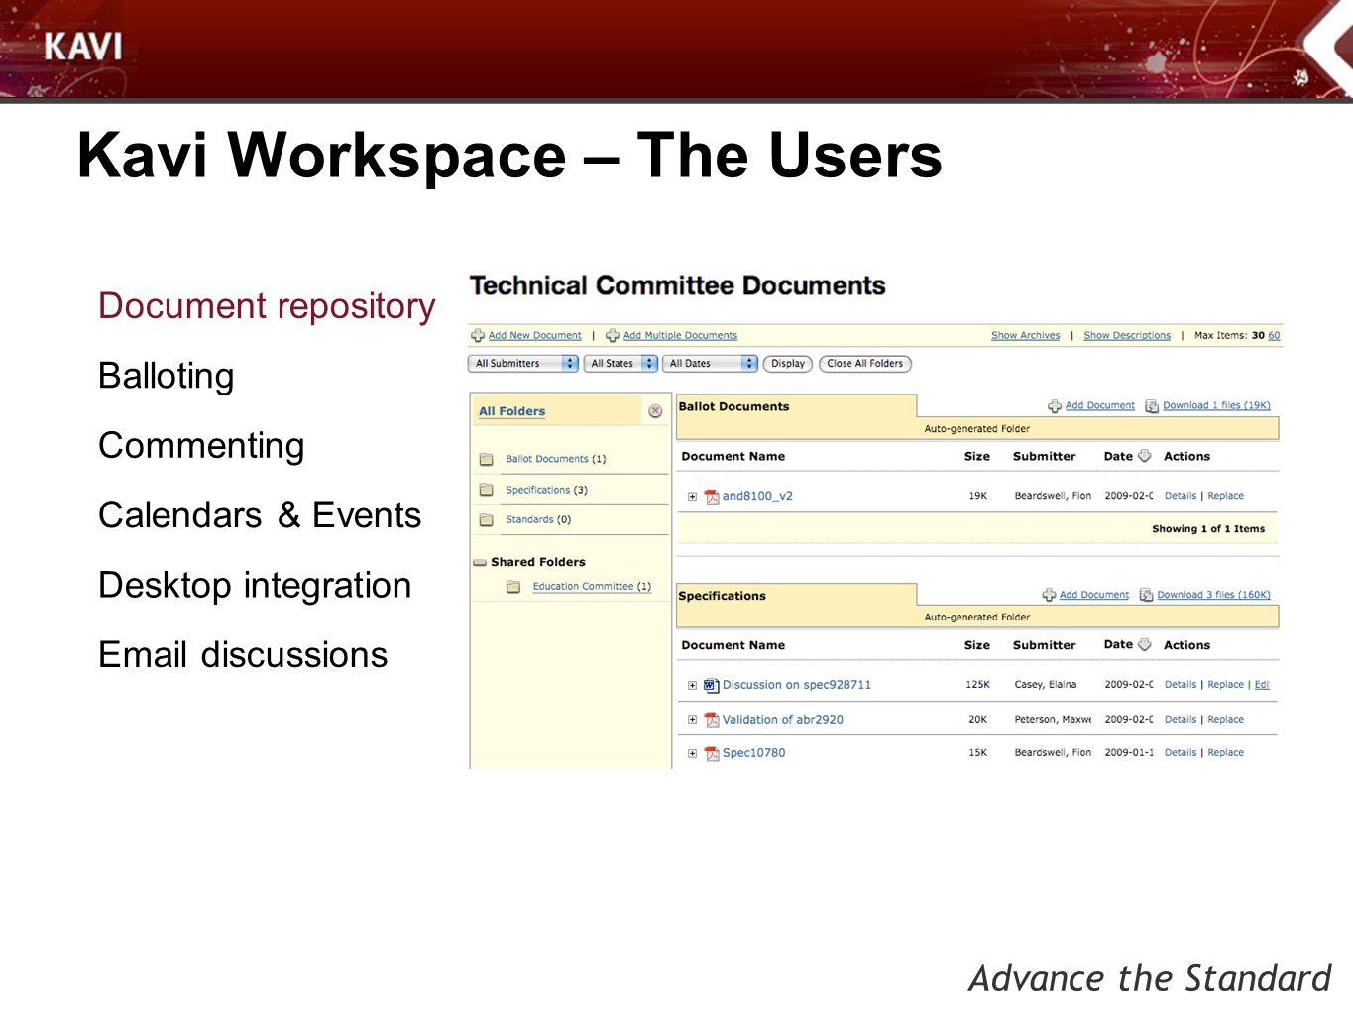This screenshot has height=1015, width=1353.
Task: Expand the Validation of abr2920 row
Action: click(x=692, y=720)
